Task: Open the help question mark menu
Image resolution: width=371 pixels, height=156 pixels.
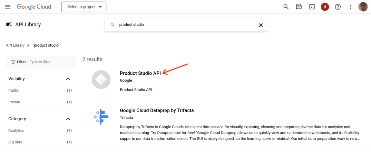Action: [x=337, y=7]
